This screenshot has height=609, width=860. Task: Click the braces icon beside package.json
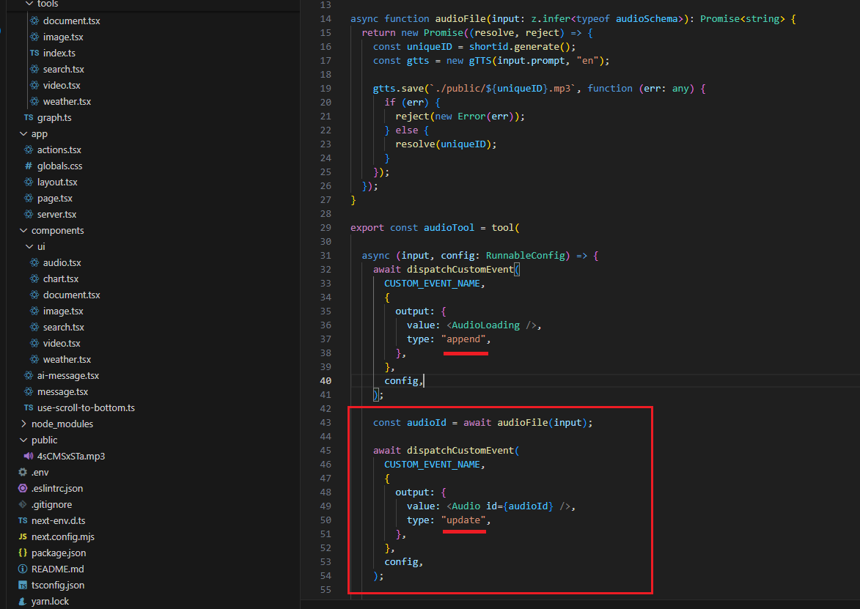point(23,553)
